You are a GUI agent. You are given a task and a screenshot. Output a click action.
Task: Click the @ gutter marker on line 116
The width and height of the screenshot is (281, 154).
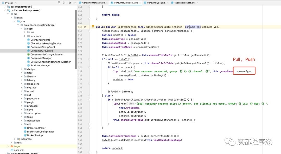pos(85,27)
